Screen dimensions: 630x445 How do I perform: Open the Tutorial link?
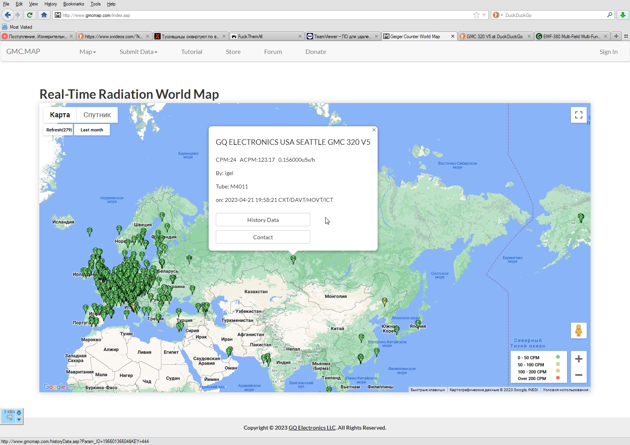192,52
